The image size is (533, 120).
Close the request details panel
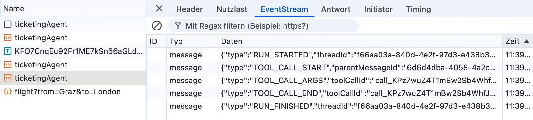(x=159, y=9)
